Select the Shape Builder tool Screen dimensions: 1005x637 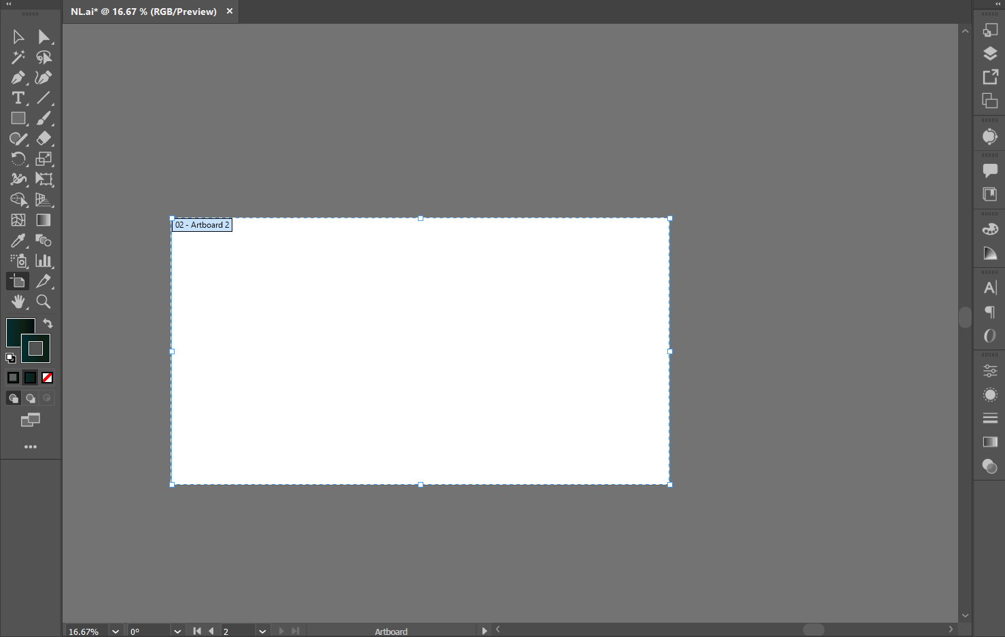tap(18, 200)
